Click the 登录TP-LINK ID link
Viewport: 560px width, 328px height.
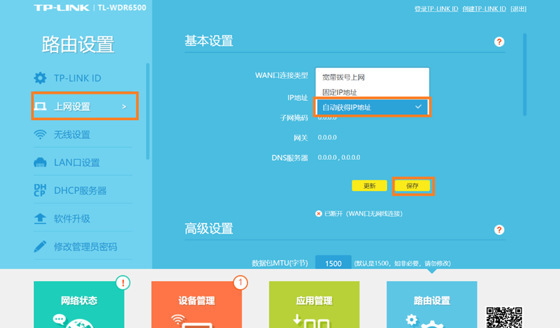coord(436,8)
